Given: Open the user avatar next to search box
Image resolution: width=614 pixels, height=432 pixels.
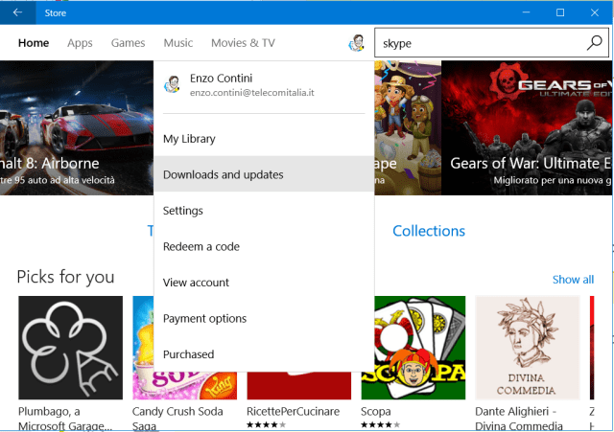Looking at the screenshot, I should [x=356, y=43].
